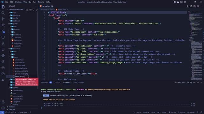Expand the TIMELINE section

click(12, 110)
